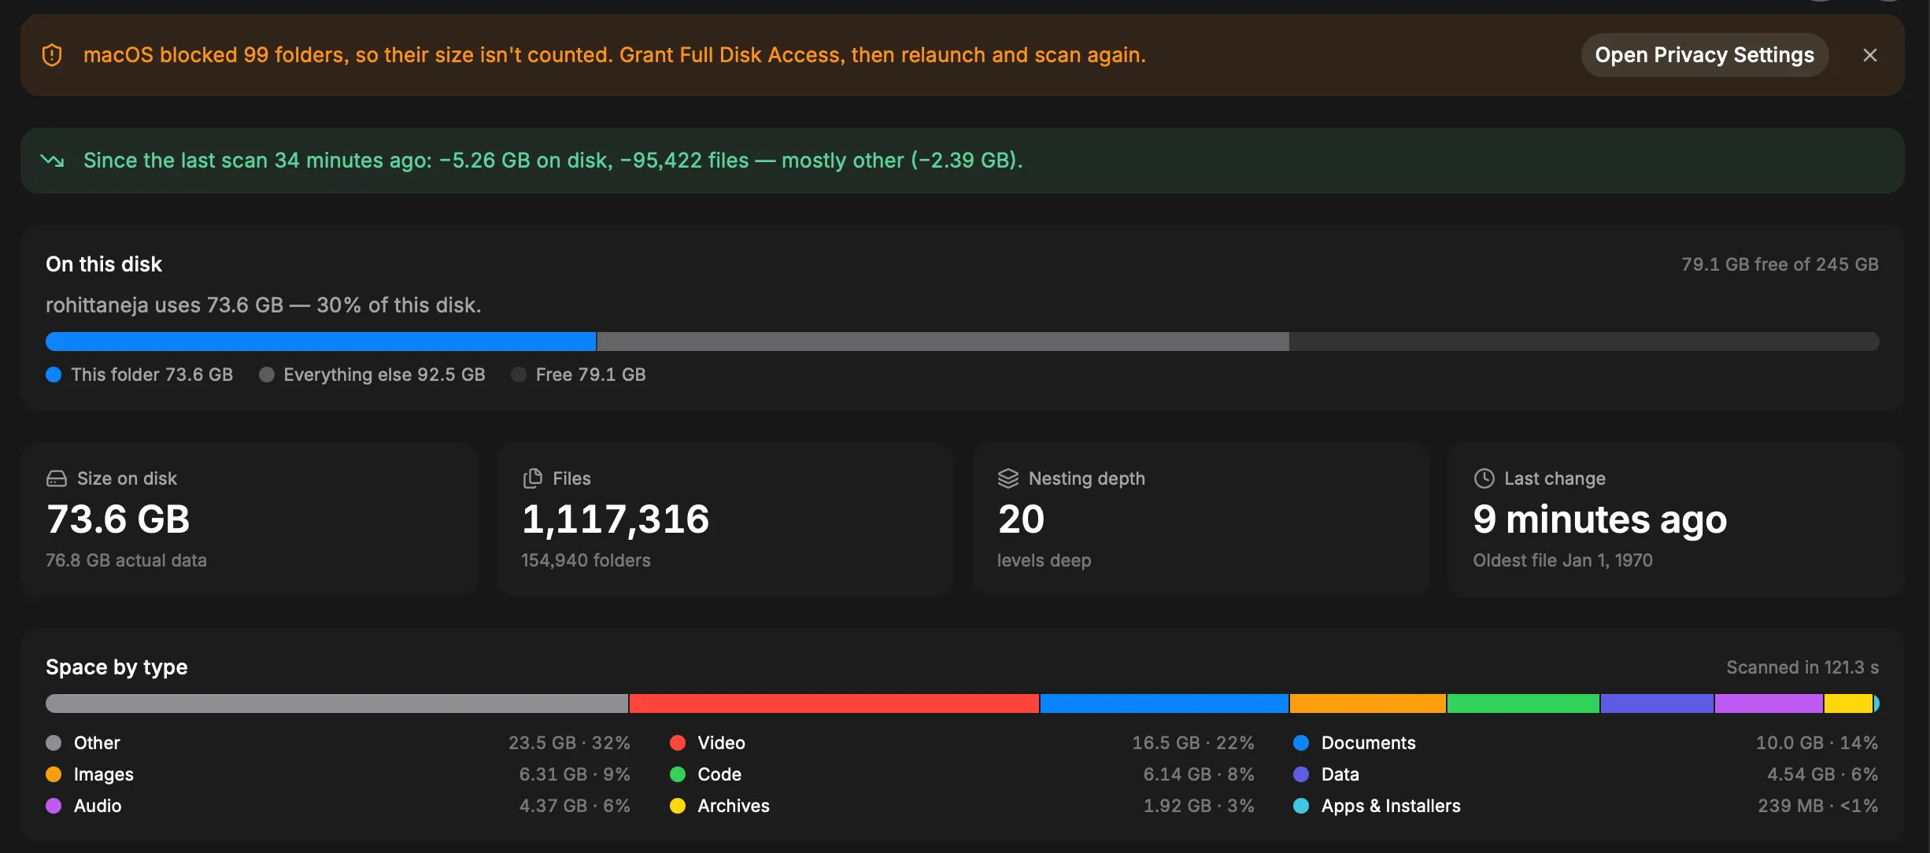Viewport: 1930px width, 853px height.
Task: Select the Video type row
Action: (962, 743)
